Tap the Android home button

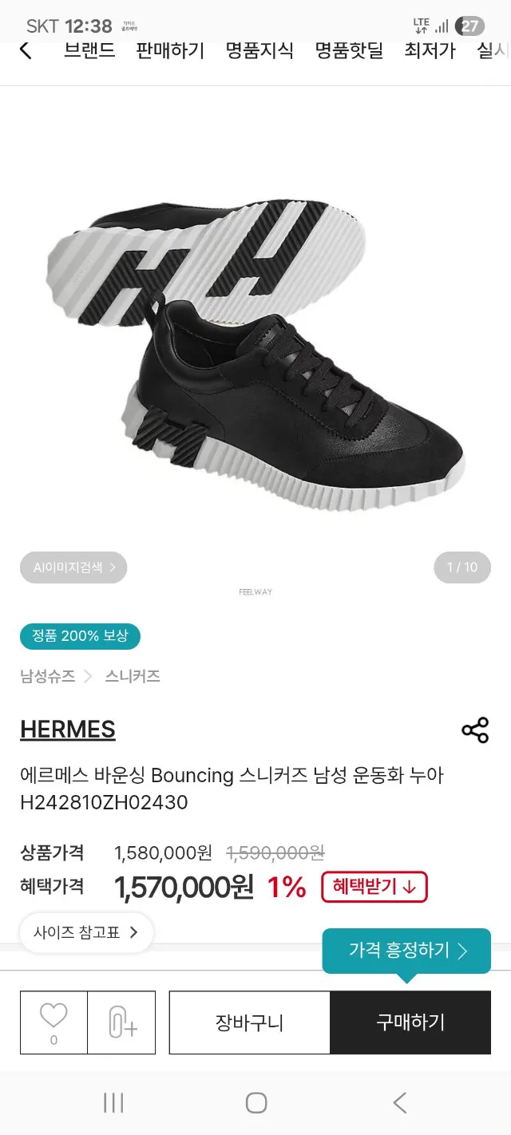click(x=255, y=1103)
